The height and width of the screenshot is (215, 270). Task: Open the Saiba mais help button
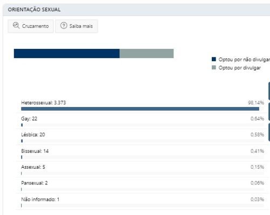(x=77, y=26)
